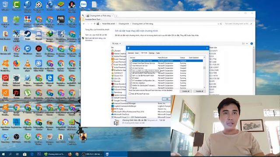The width and height of the screenshot is (280, 157).
Task: Uncheck CNG Key Isolation checkbox
Action: [x=131, y=83]
